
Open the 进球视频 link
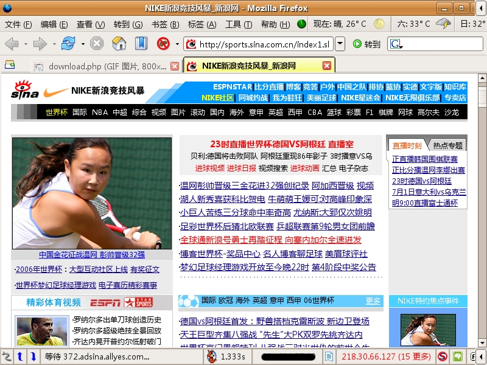click(209, 169)
